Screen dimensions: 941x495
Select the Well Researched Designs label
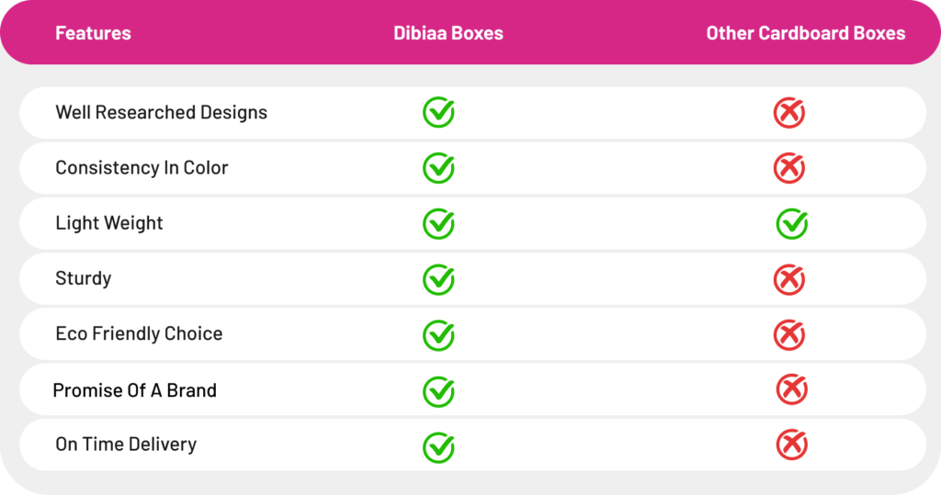coord(161,112)
